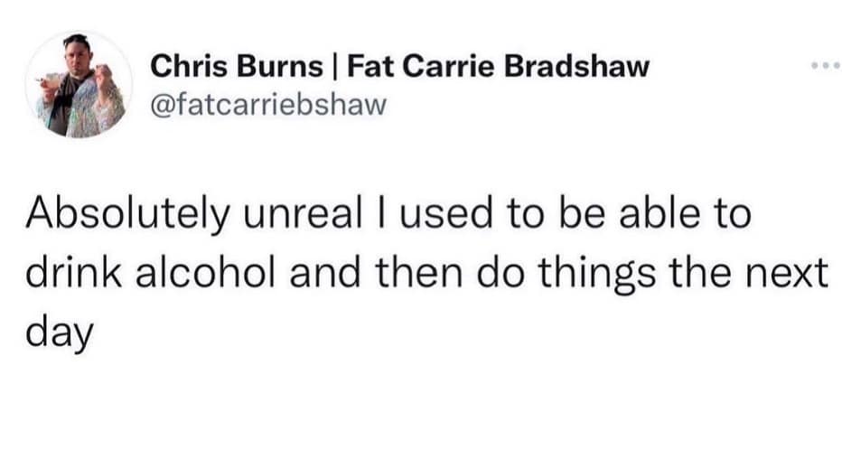Click "Bradshaw" in the display name
842x459 pixels.
564,66
